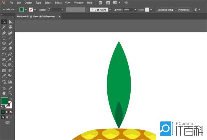Select the Eraser tool

[x=10, y=48]
